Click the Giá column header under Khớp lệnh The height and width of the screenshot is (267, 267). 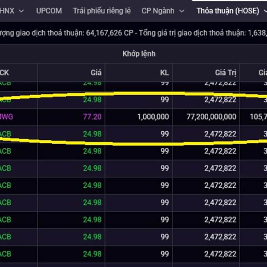point(96,73)
